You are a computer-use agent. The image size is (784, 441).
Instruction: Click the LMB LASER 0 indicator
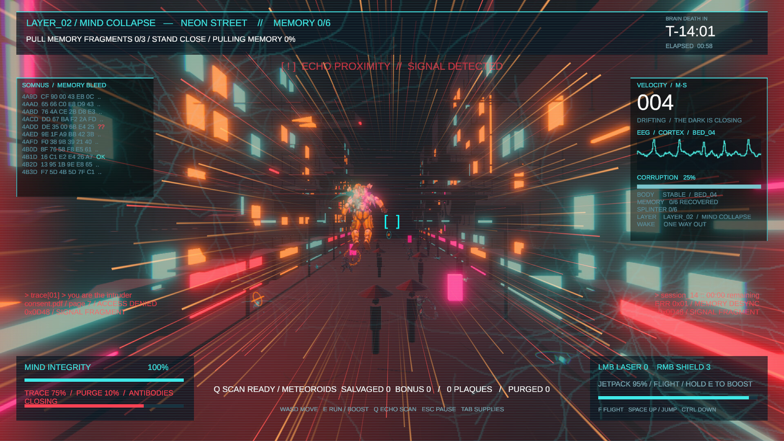[623, 367]
